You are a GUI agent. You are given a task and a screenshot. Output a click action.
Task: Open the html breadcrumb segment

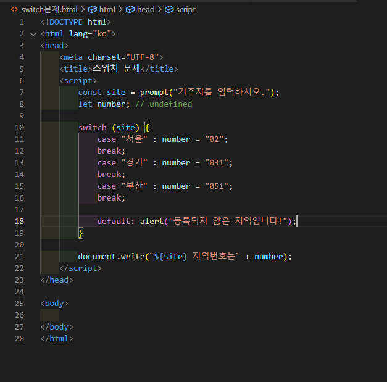107,10
